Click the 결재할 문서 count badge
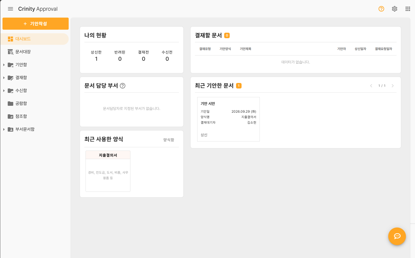 tap(227, 35)
